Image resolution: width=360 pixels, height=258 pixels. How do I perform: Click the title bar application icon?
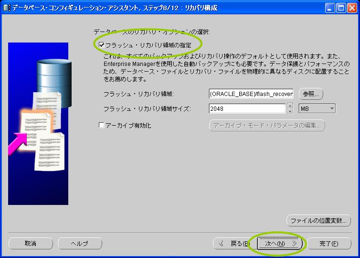[7, 8]
